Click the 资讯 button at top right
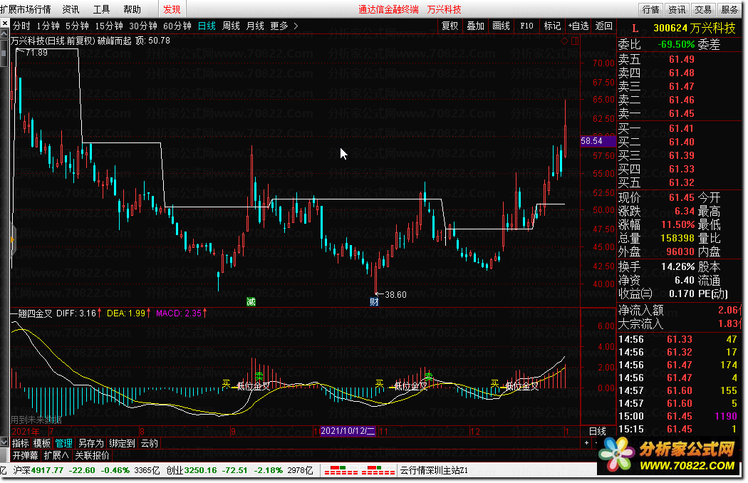The image size is (748, 483). pyautogui.click(x=677, y=9)
